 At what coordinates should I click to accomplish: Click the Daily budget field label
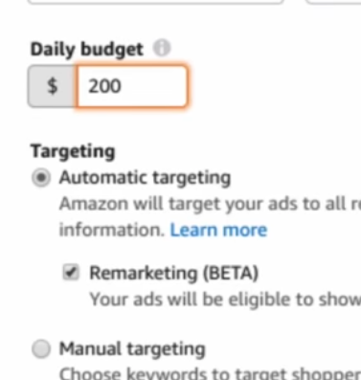pyautogui.click(x=87, y=49)
